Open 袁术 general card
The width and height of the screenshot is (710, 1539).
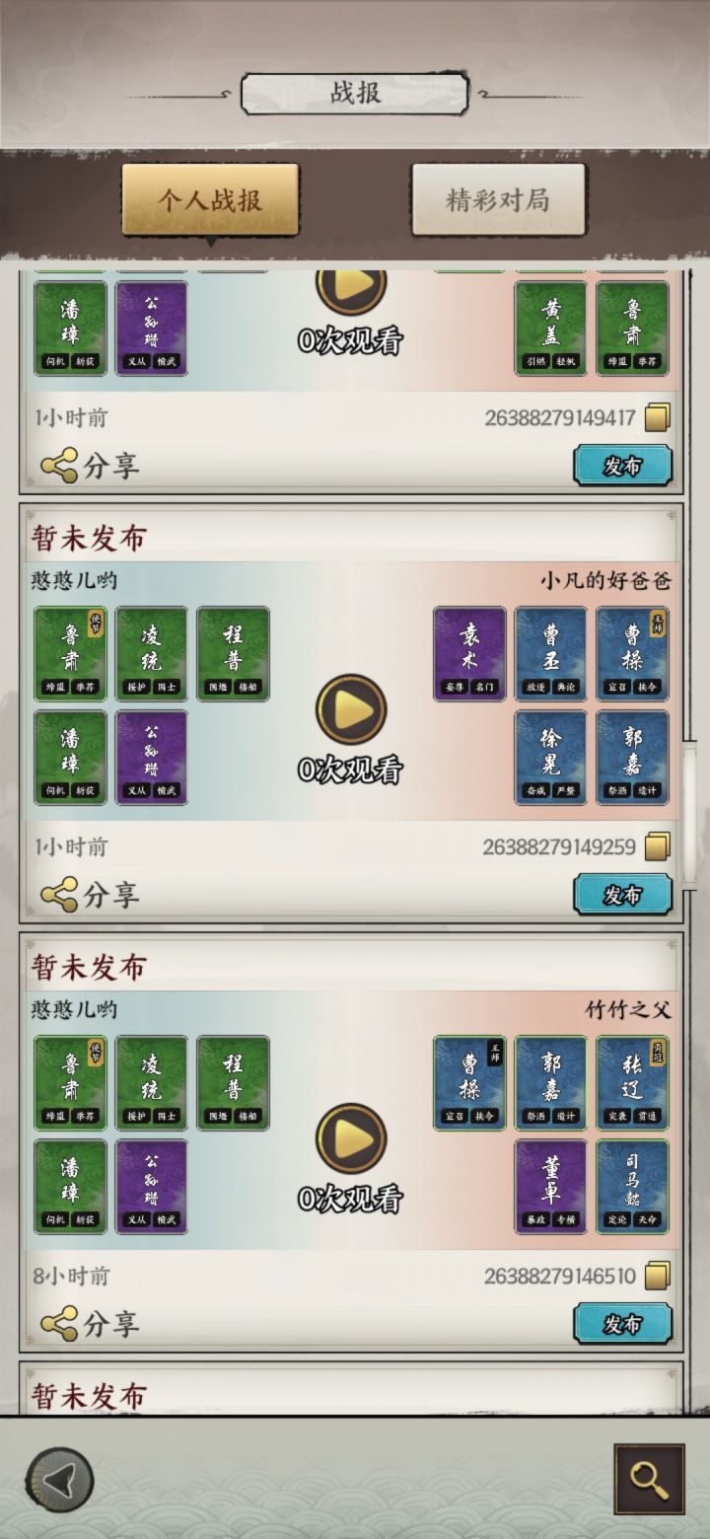coord(469,654)
